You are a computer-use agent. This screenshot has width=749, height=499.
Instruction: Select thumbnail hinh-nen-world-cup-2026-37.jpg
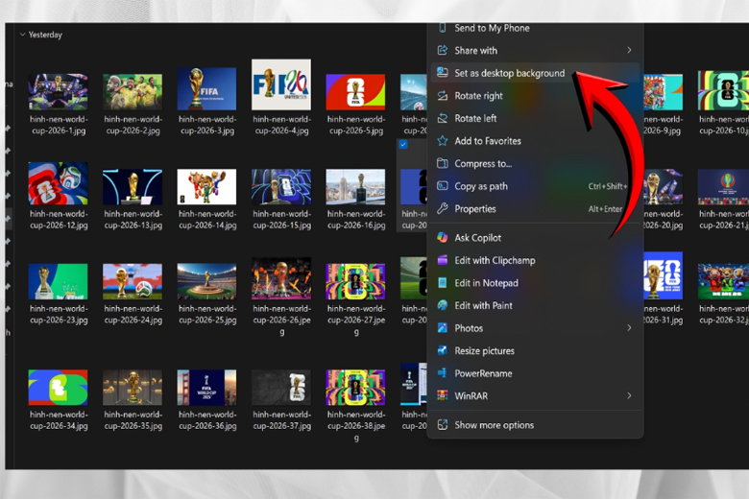point(281,388)
